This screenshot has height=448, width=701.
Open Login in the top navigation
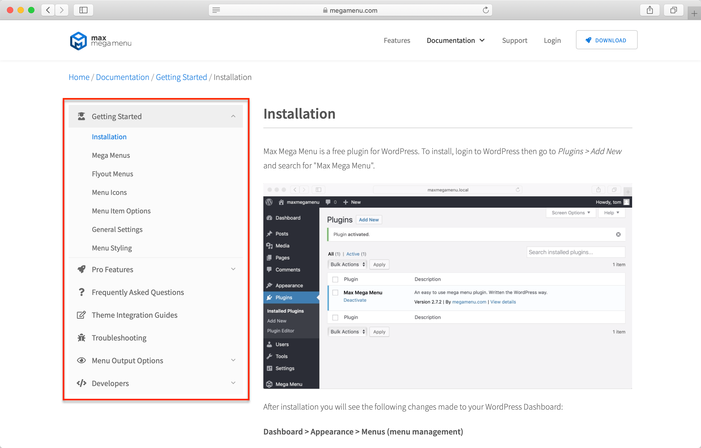(552, 41)
